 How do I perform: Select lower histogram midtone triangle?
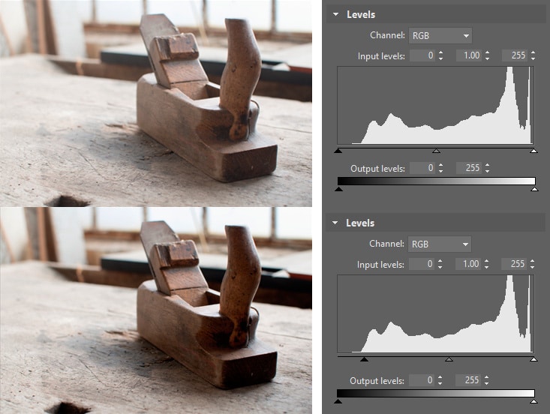[x=449, y=359]
